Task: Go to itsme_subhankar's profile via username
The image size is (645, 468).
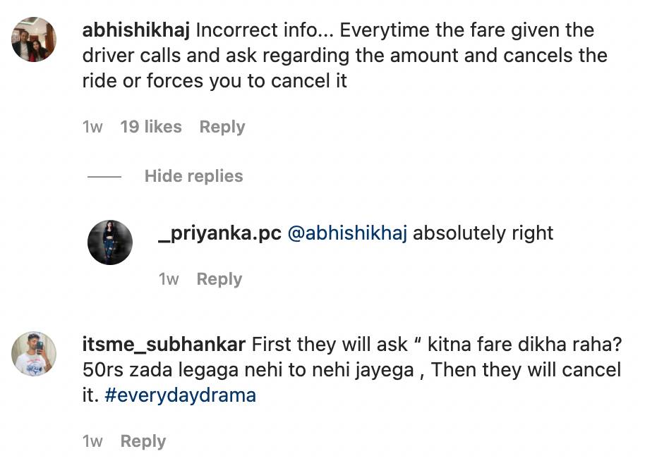Action: pyautogui.click(x=164, y=345)
